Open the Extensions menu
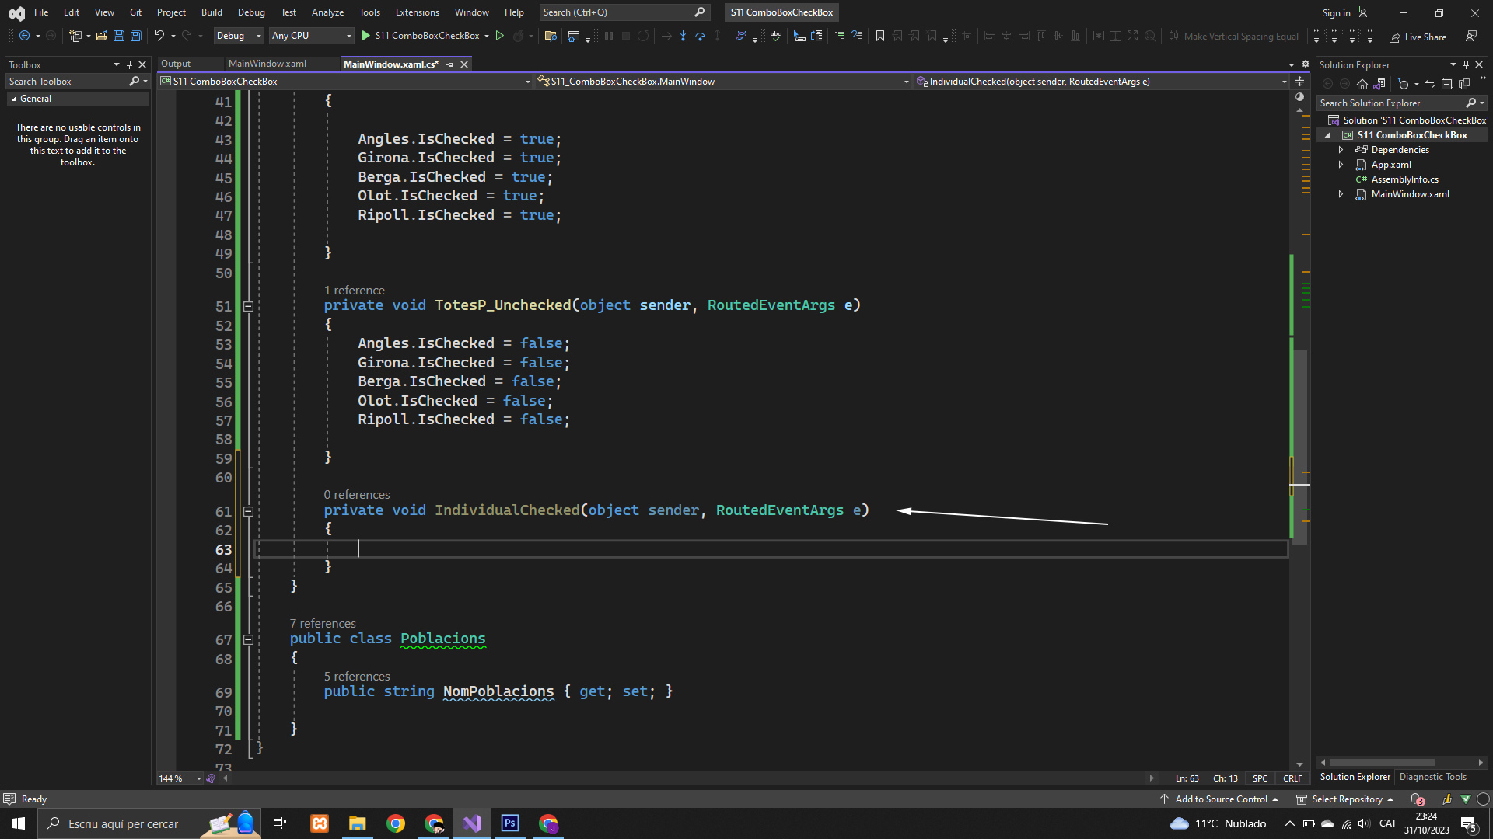The height and width of the screenshot is (839, 1493). (x=417, y=12)
